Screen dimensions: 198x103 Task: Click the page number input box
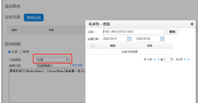[167, 60]
